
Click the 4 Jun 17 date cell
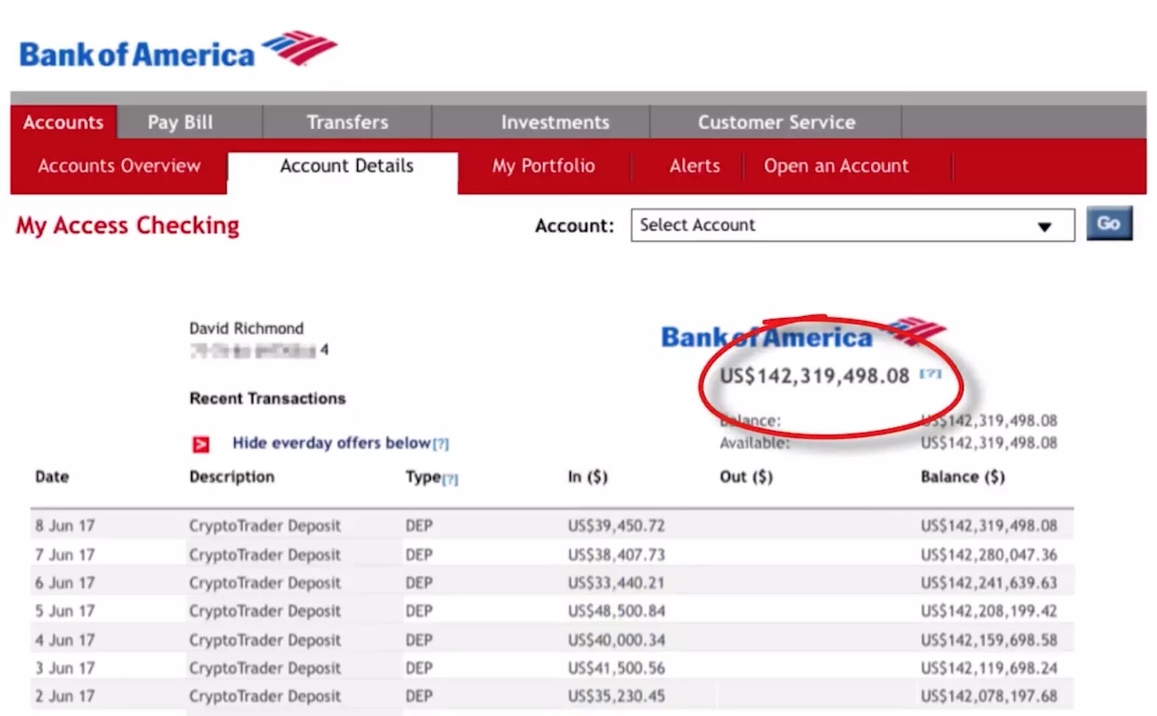click(x=64, y=640)
